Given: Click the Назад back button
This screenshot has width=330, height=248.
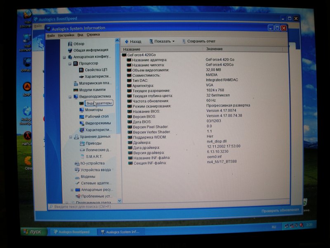Looking at the screenshot, I should pyautogui.click(x=133, y=41).
